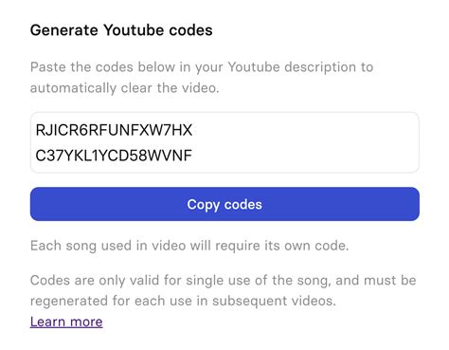Click the Copy codes button
Viewport: 449px width, 350px height.
[x=224, y=204]
